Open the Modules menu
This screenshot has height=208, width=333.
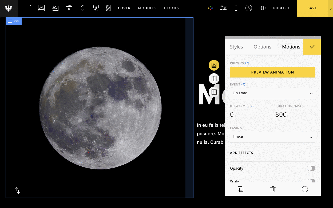[147, 8]
